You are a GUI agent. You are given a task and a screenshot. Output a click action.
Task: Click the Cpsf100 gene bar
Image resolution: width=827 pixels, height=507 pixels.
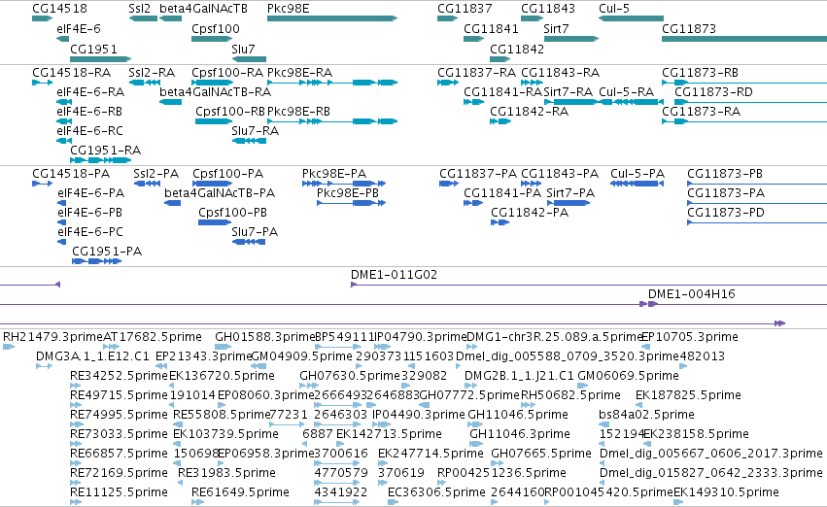click(x=212, y=39)
